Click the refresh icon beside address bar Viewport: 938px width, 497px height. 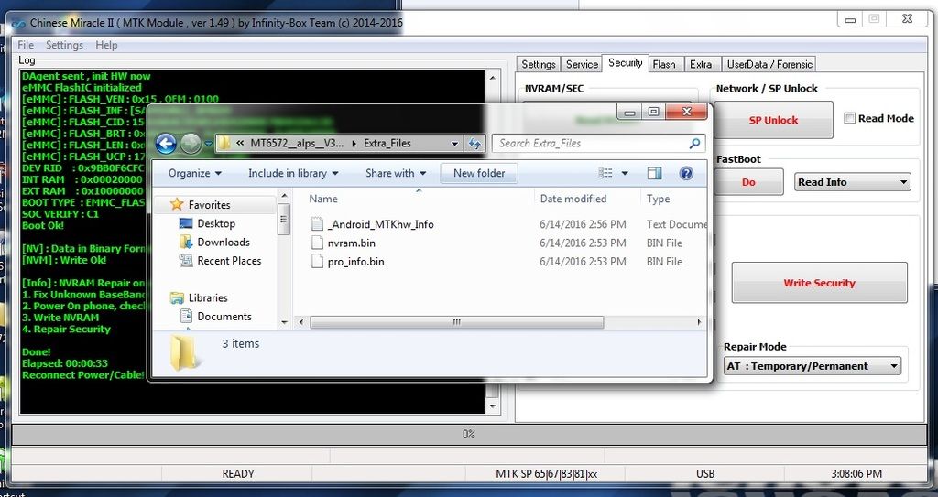point(474,144)
